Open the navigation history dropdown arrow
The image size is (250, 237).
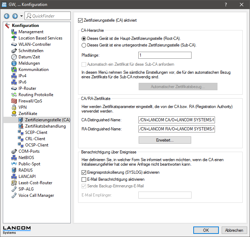[x=21, y=16]
